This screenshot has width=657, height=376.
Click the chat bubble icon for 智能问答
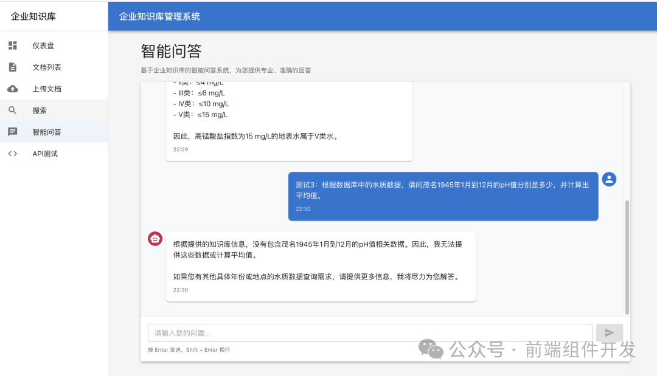tap(13, 132)
